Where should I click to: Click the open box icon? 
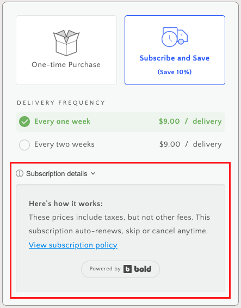(66, 43)
